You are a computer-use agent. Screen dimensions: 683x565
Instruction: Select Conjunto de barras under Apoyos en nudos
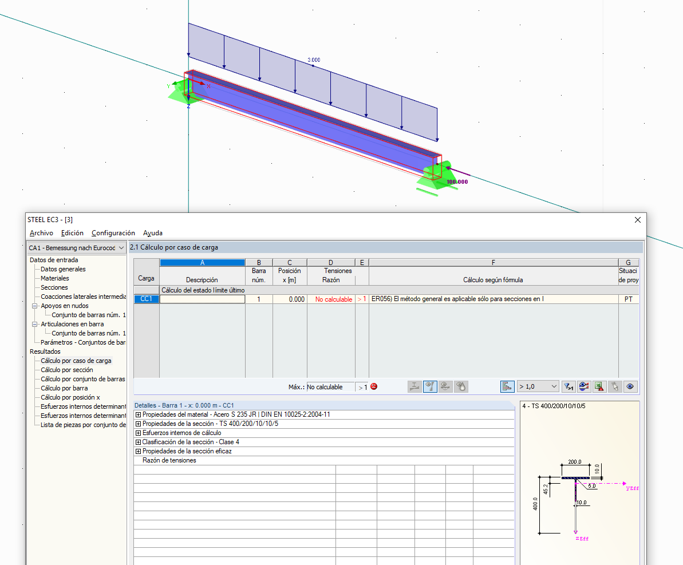click(x=88, y=315)
